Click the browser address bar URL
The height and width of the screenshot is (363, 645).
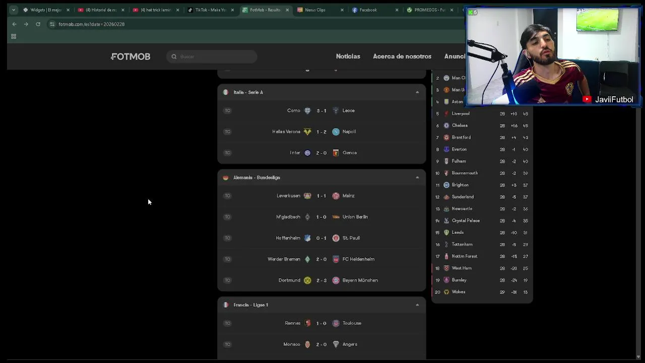[x=91, y=24]
